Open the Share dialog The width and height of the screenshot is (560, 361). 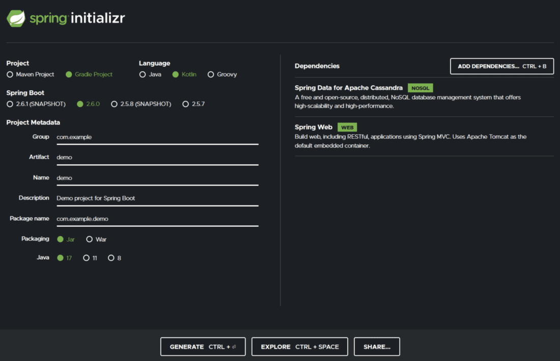point(377,347)
